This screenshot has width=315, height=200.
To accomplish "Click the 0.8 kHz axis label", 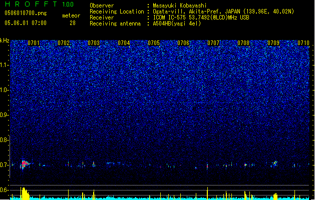I will [x=4, y=140].
